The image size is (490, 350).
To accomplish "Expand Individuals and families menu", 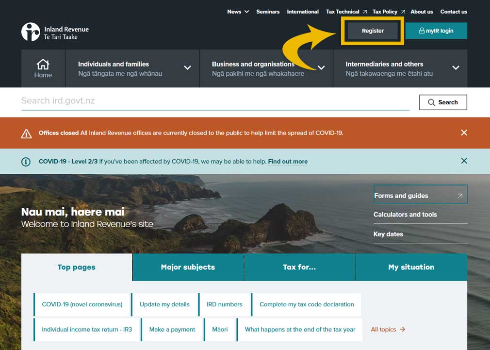I will pyautogui.click(x=187, y=68).
